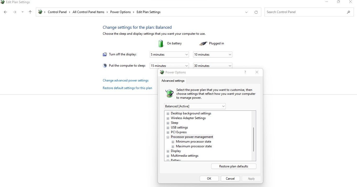Screen dimensions: 357x187
Task: Open plugged-in sleep 30 minutes dropdown
Action: [x=213, y=66]
